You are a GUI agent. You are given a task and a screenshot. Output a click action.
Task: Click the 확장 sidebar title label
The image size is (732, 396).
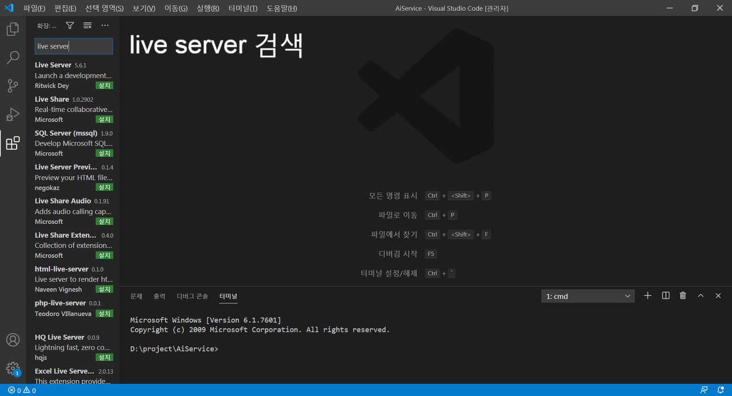pyautogui.click(x=46, y=26)
